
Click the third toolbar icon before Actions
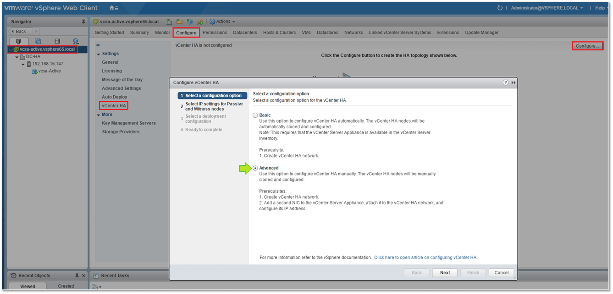189,22
